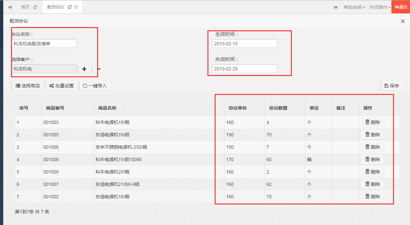
Task: Add a customer with the plus button
Action: coord(84,69)
